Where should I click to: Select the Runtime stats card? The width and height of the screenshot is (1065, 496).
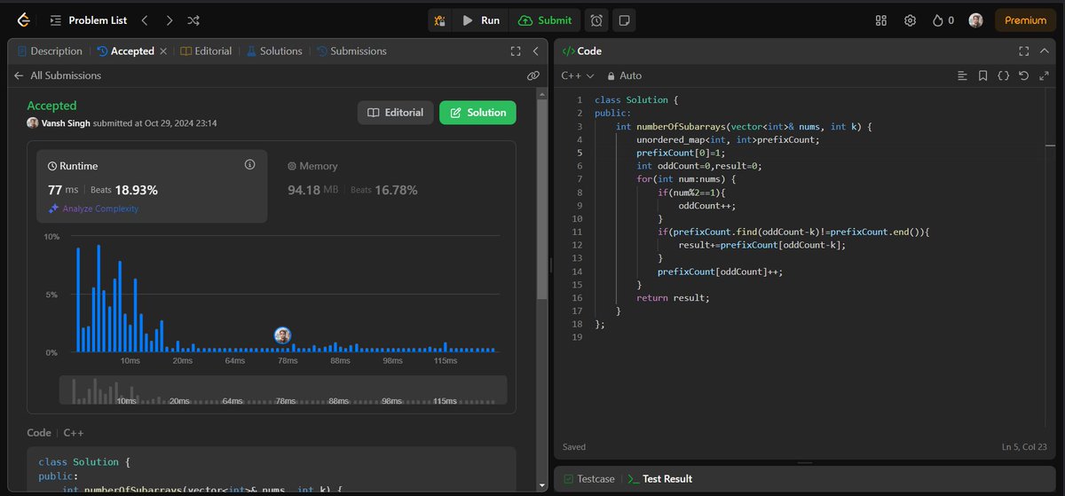[152, 186]
